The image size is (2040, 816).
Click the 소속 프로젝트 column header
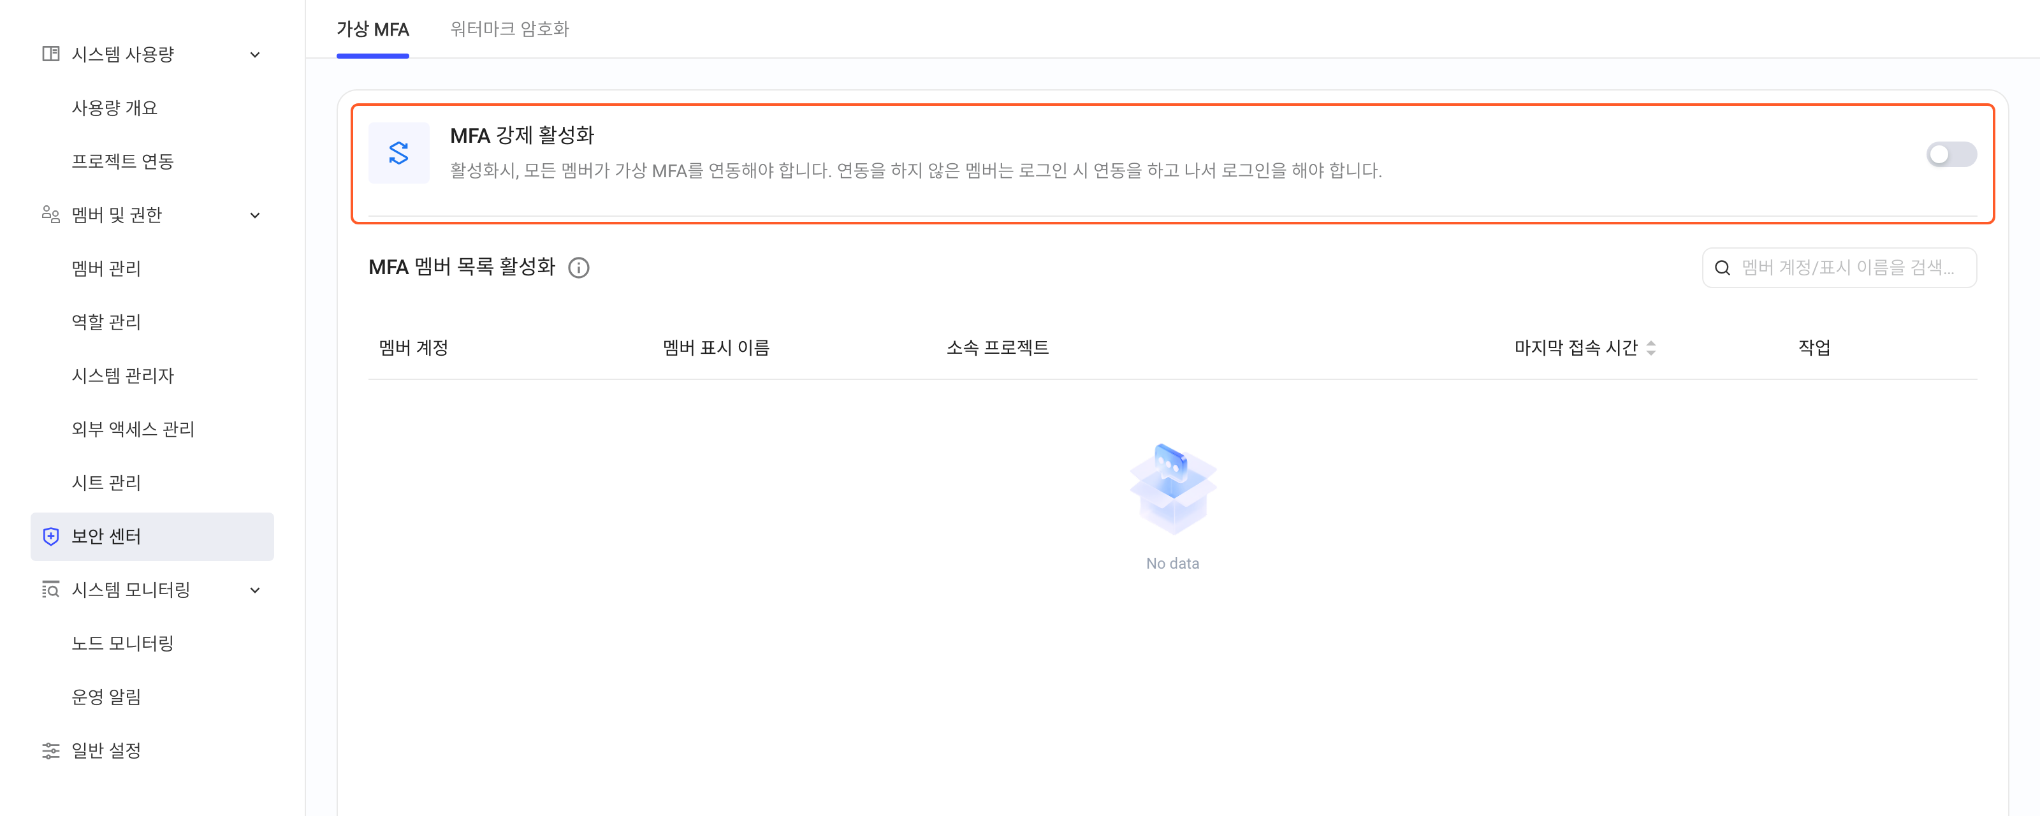point(997,348)
